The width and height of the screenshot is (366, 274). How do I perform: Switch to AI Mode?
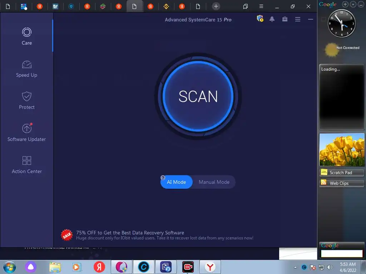177,182
